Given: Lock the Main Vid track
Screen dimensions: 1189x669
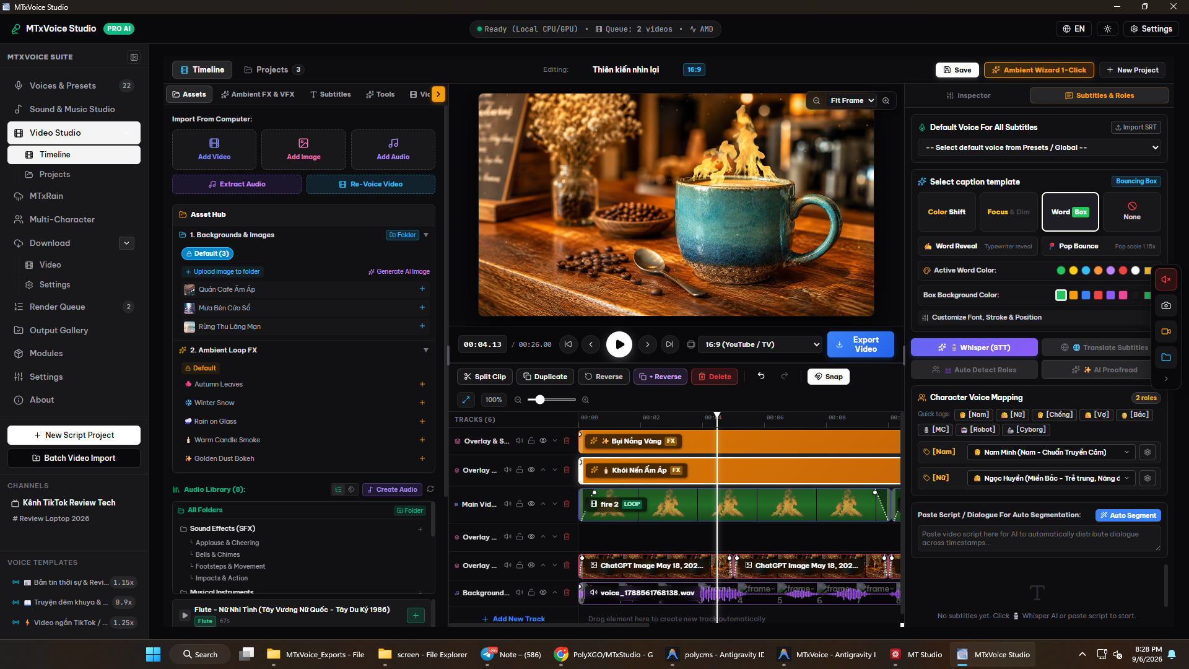Looking at the screenshot, I should click(519, 504).
